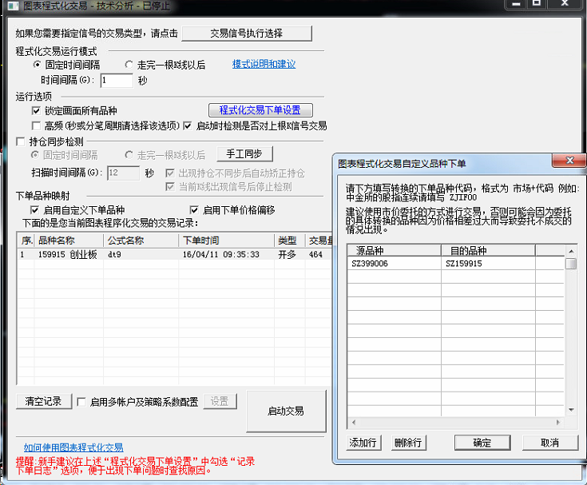Close the 图表程式化交易自定义品种下单 dialog
This screenshot has height=485, width=587.
(570, 162)
